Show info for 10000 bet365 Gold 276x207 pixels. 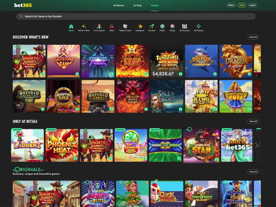pyautogui.click(x=179, y=158)
